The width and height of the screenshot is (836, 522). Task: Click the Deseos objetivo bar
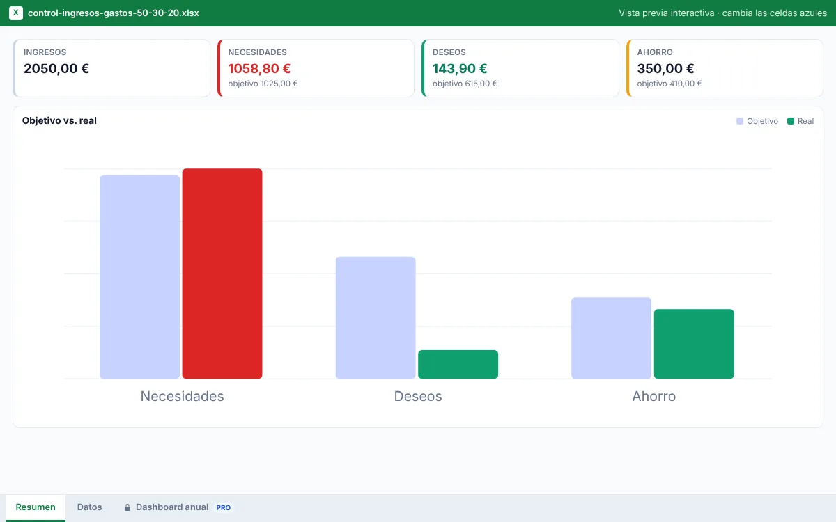pos(376,317)
